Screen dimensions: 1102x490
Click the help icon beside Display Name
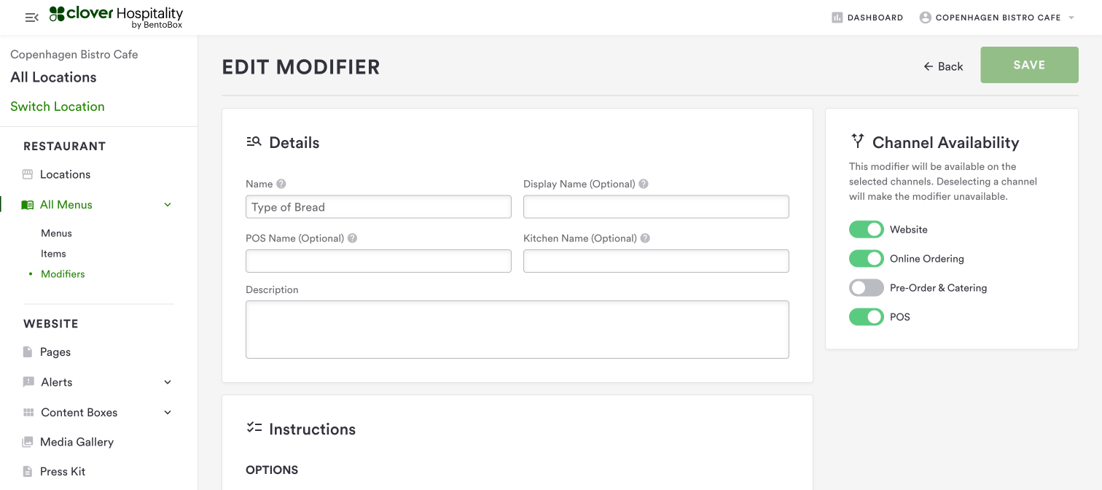click(644, 184)
